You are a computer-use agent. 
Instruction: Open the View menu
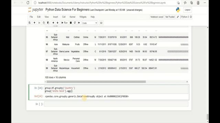pos(47,17)
